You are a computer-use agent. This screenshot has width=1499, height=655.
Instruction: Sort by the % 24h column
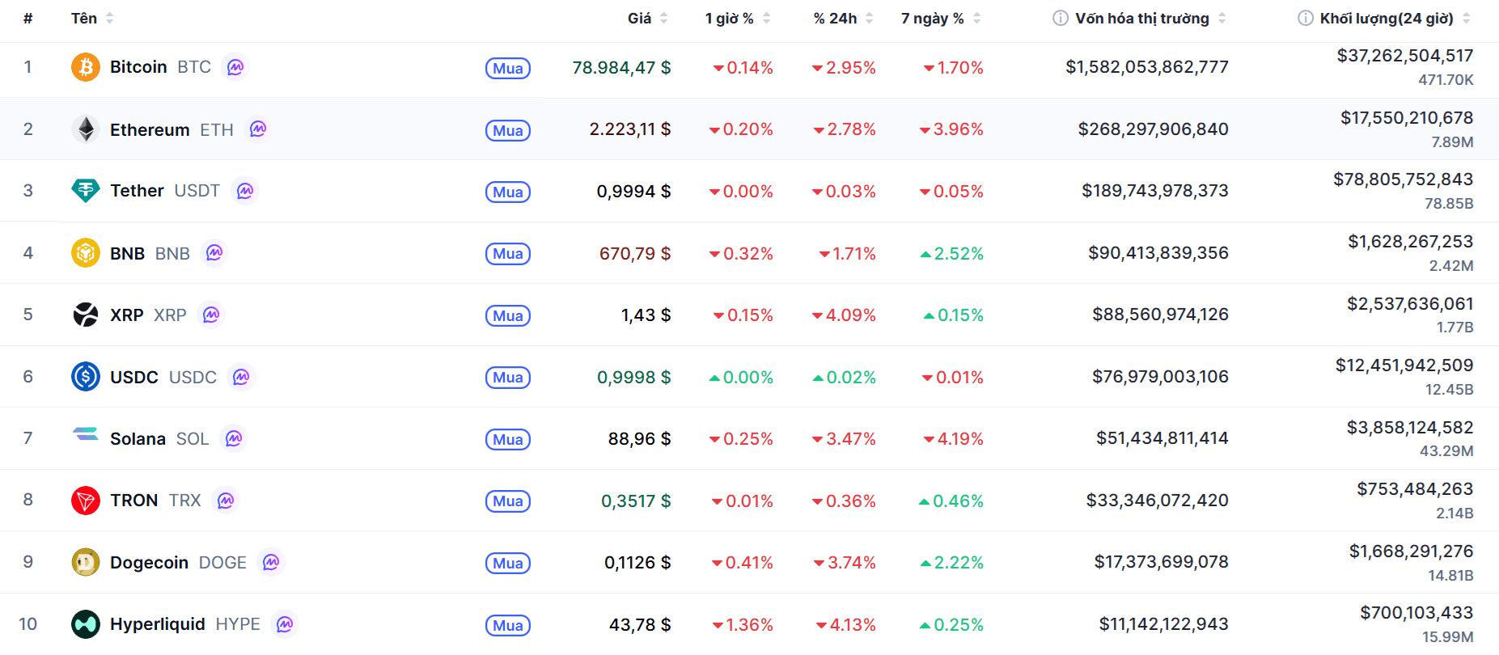coord(844,18)
